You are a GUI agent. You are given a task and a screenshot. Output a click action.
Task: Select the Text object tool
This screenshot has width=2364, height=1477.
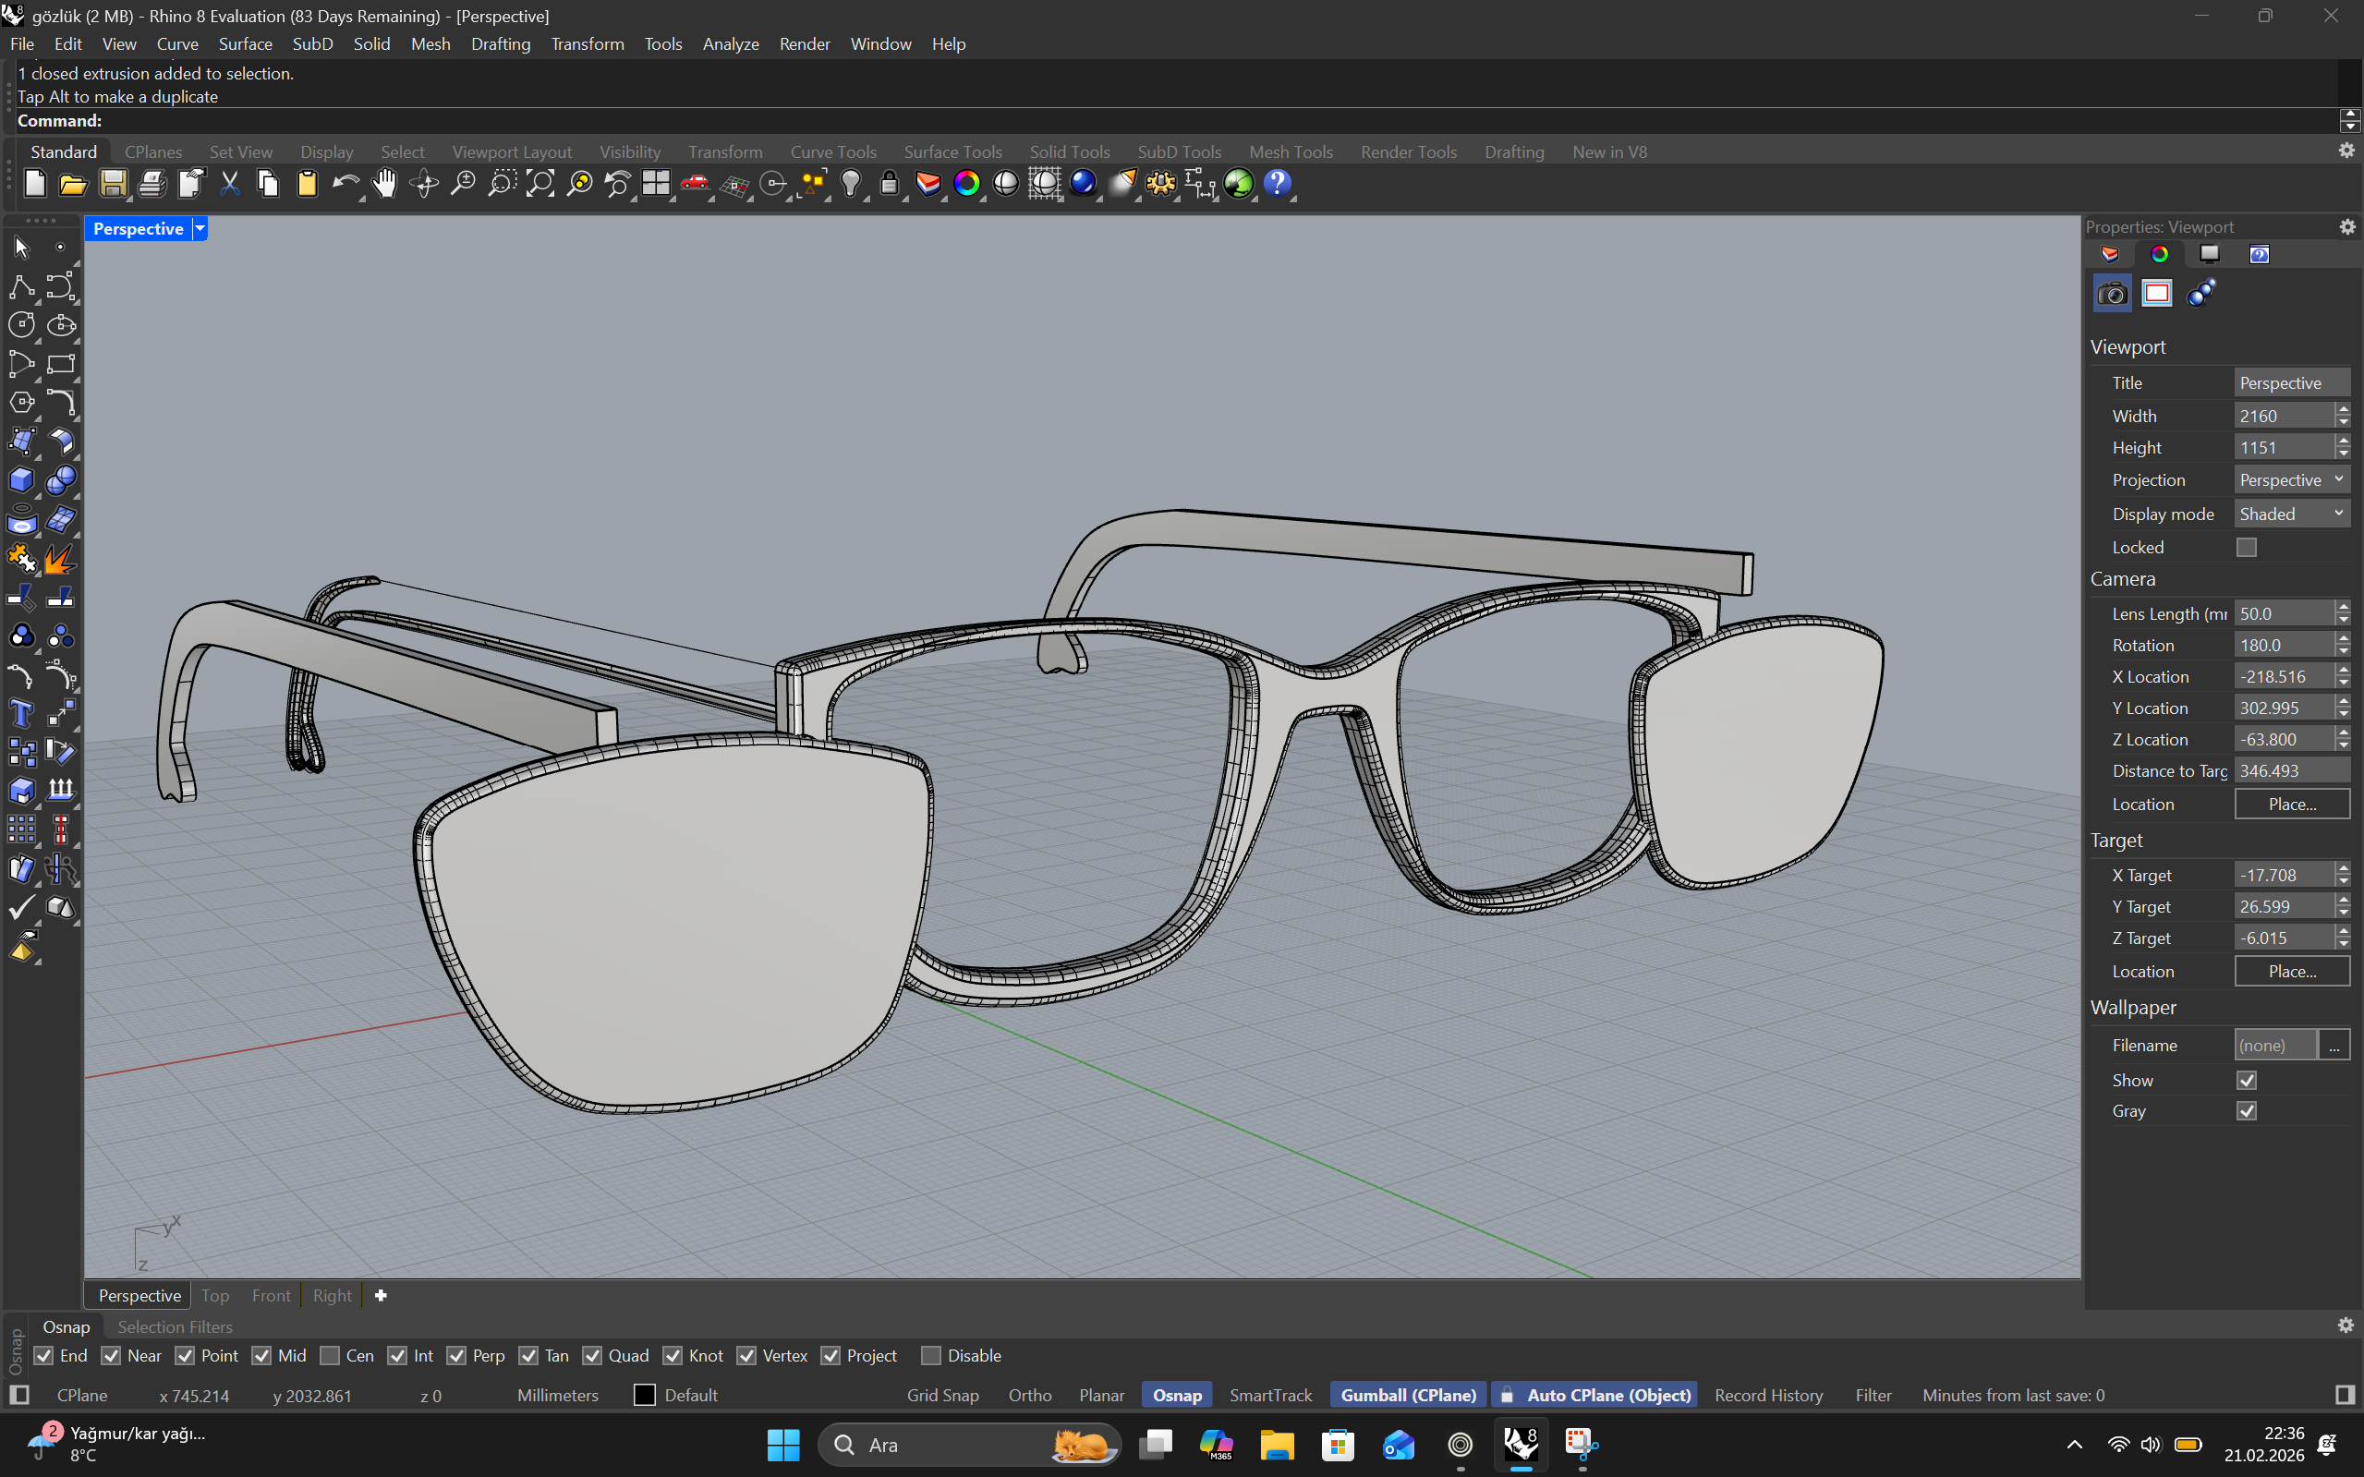21,714
